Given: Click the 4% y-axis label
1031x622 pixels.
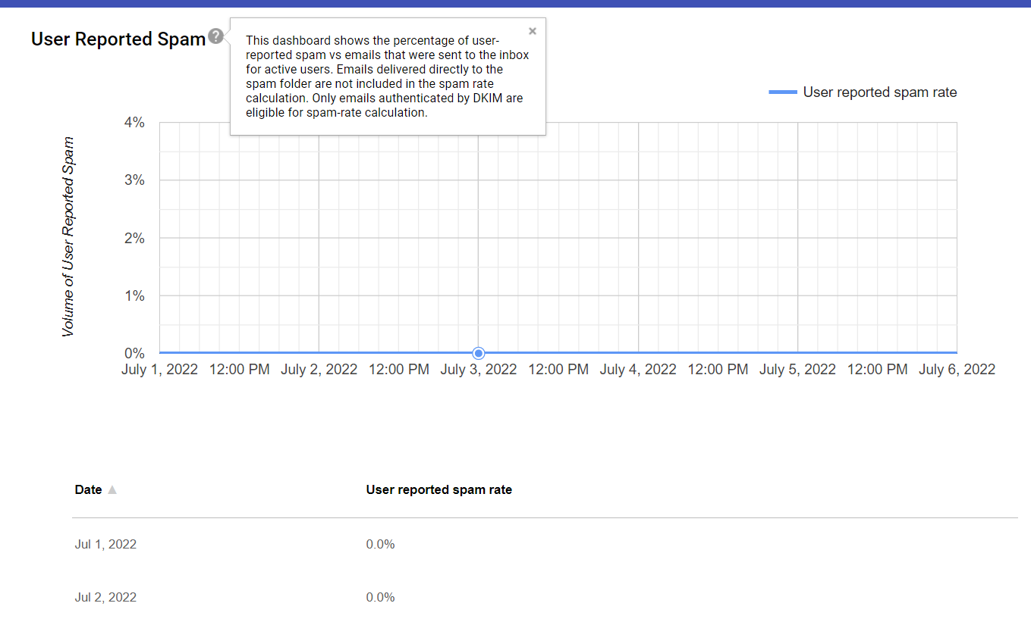Looking at the screenshot, I should point(134,123).
